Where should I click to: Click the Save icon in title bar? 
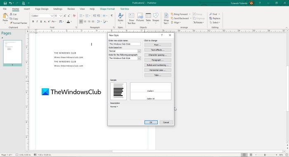pyautogui.click(x=5, y=3)
